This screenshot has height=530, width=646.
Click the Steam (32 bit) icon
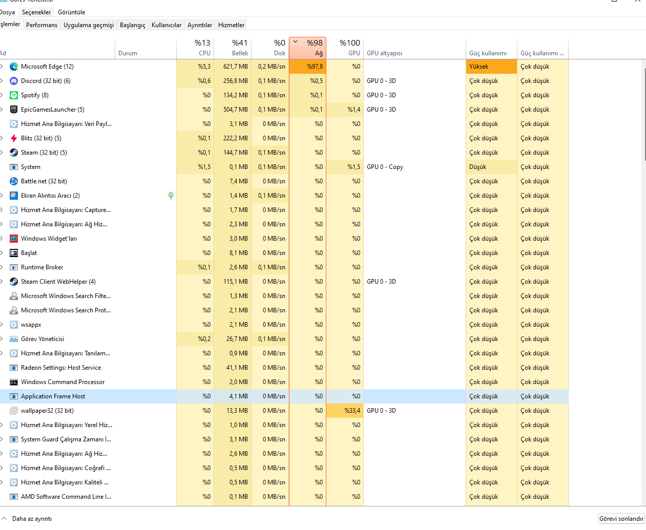pos(14,153)
